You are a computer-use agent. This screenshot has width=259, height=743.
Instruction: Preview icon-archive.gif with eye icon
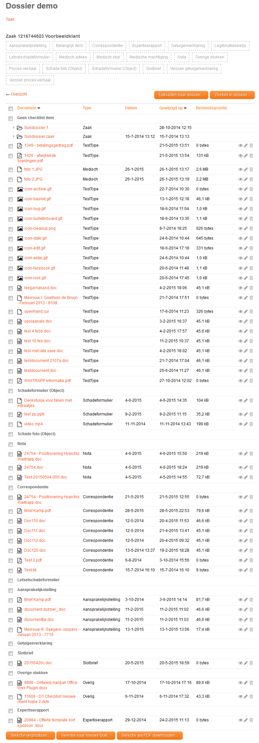pos(240,189)
